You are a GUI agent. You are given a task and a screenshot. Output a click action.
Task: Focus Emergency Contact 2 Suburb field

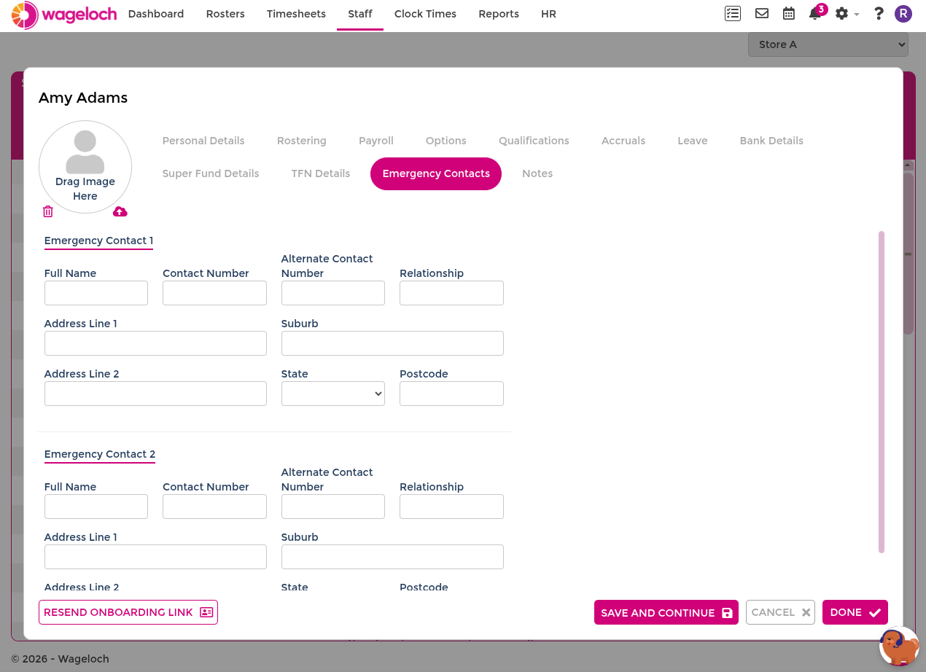click(392, 557)
